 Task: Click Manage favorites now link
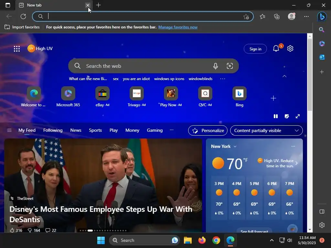click(x=178, y=27)
